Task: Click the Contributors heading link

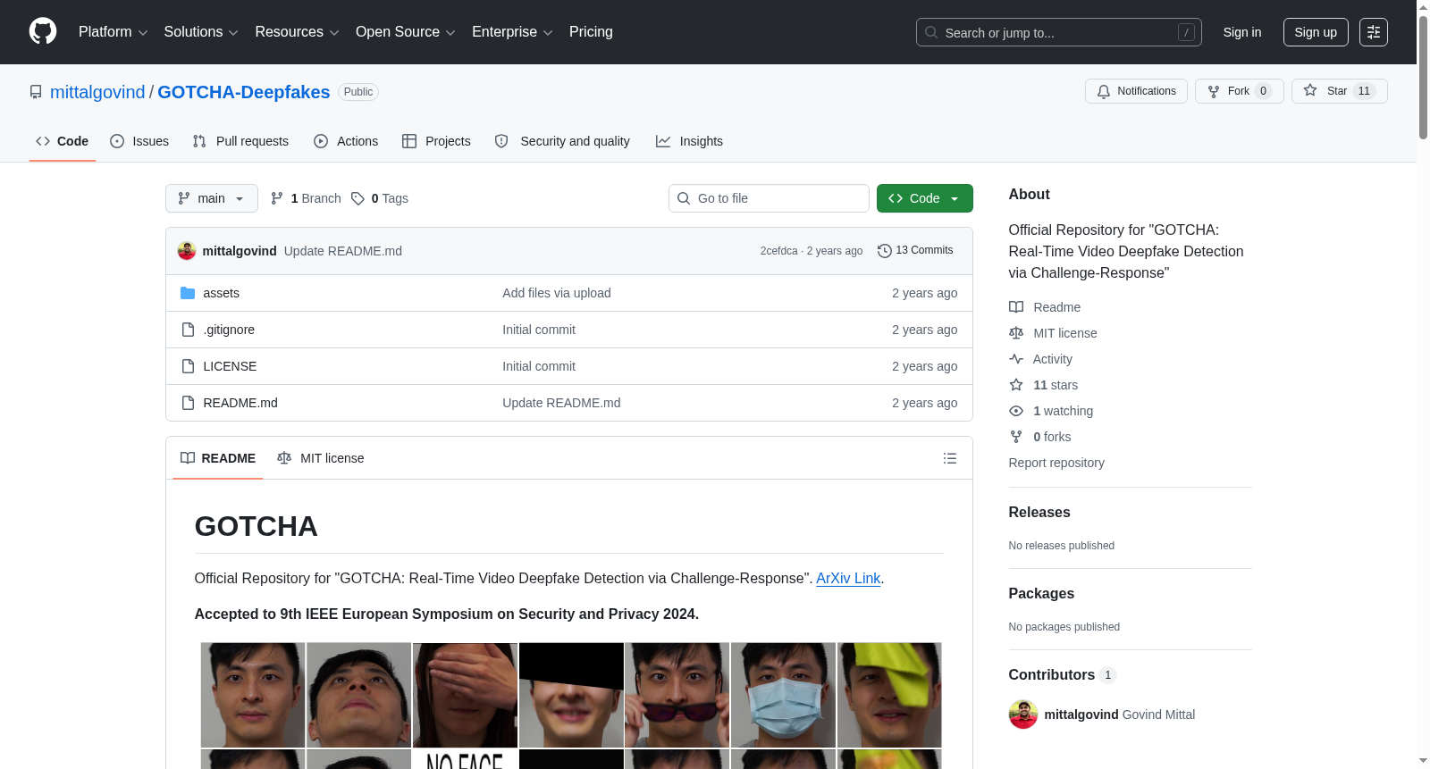Action: [1063, 675]
